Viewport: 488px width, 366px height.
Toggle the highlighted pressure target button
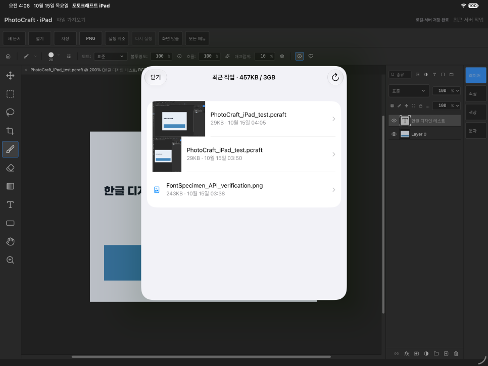300,56
